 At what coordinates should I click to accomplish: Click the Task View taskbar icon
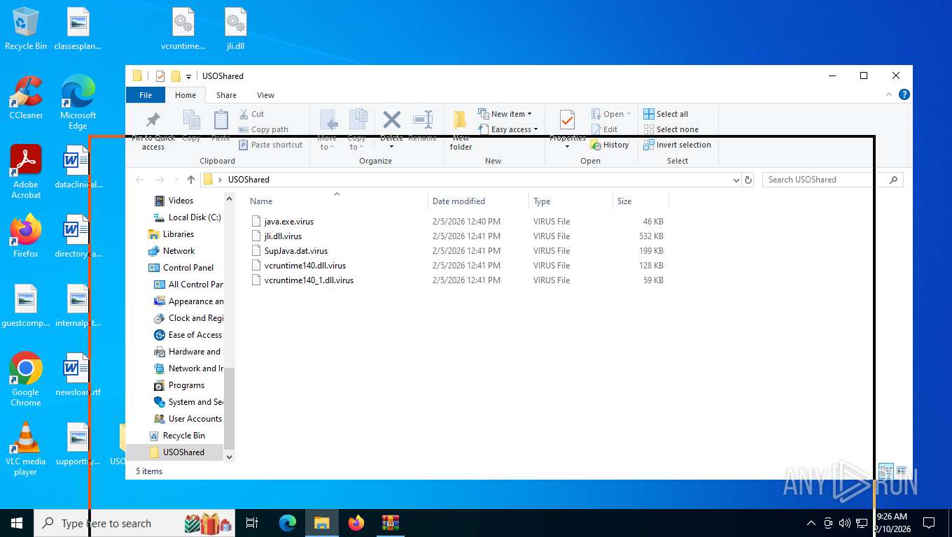252,523
